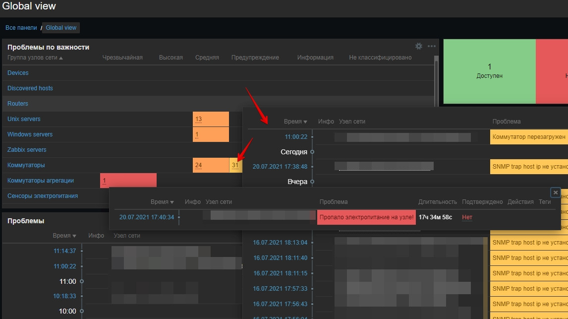Open problem 'Пропало электропитание на узле!'
The height and width of the screenshot is (319, 568).
coord(366,217)
